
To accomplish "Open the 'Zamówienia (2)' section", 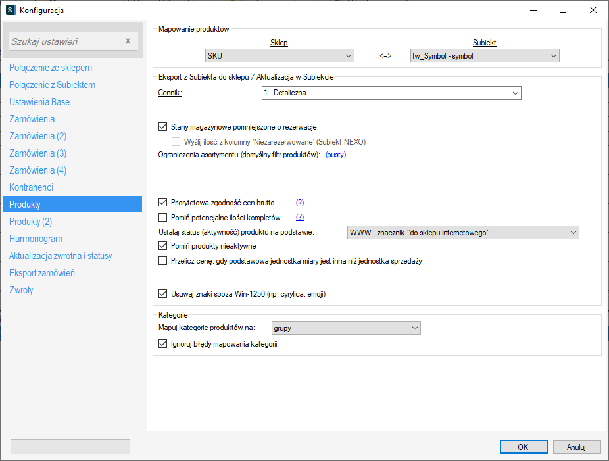I will [38, 136].
